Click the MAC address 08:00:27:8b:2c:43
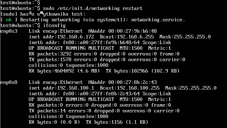 132,82
